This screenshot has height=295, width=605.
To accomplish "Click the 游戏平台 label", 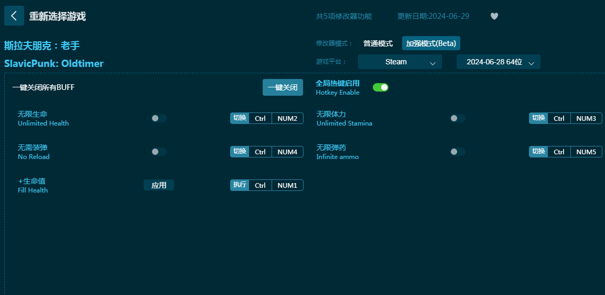I will pos(331,62).
